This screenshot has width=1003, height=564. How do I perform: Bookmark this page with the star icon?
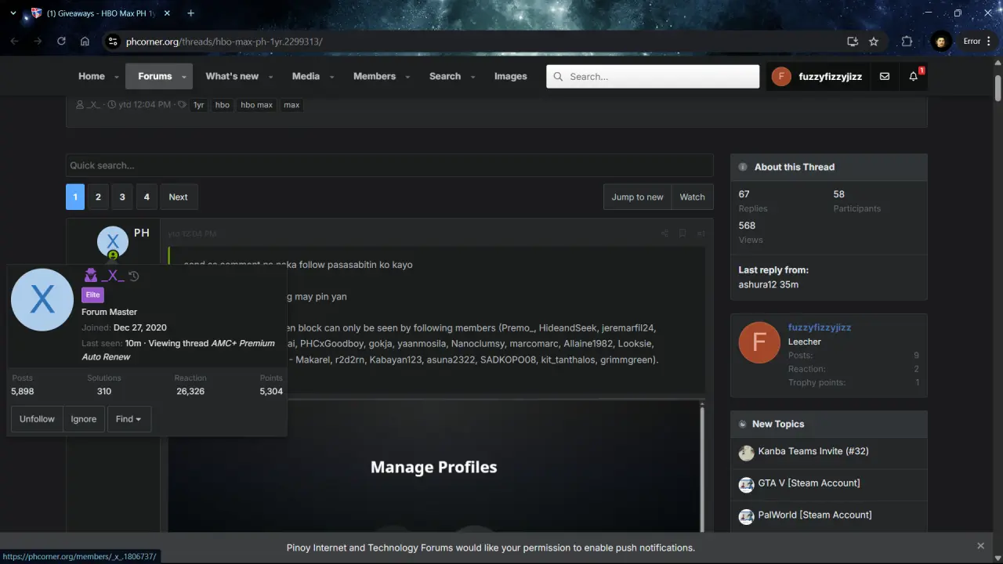[x=874, y=42]
